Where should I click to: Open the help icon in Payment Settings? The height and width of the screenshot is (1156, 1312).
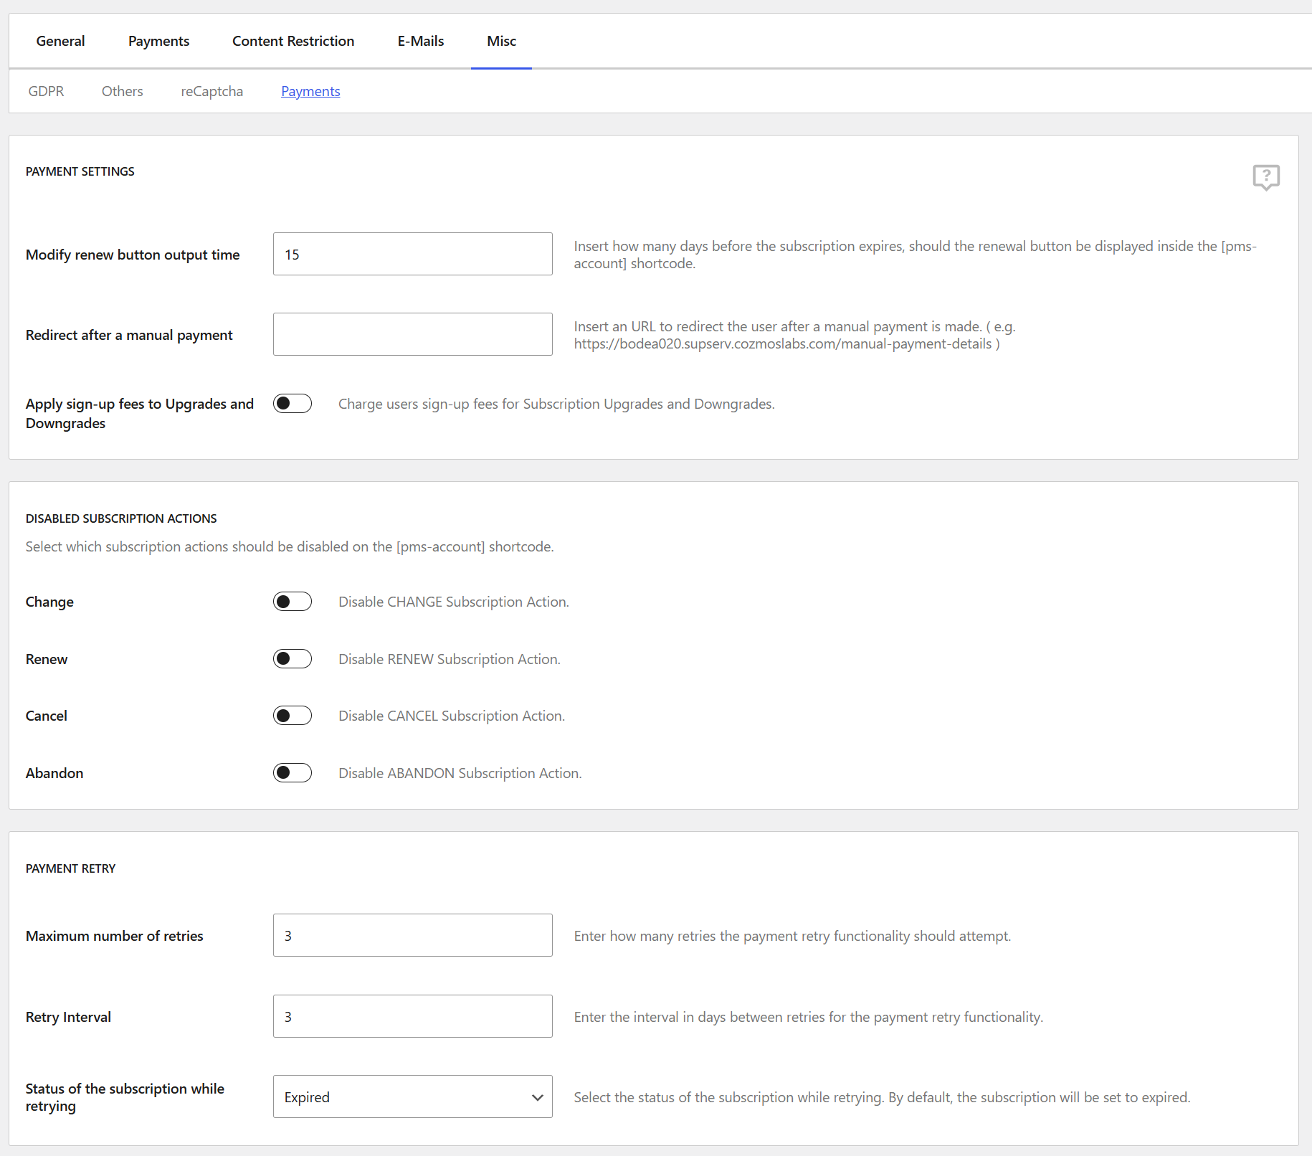click(1266, 176)
